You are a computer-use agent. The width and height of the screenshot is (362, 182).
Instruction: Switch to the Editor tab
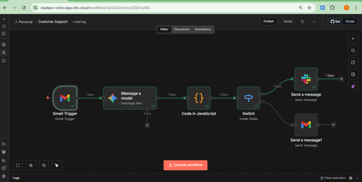[x=164, y=29]
